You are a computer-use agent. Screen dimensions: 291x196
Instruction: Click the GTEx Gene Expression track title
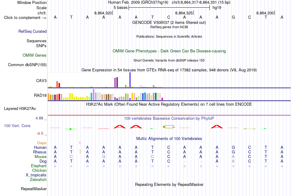(169, 70)
